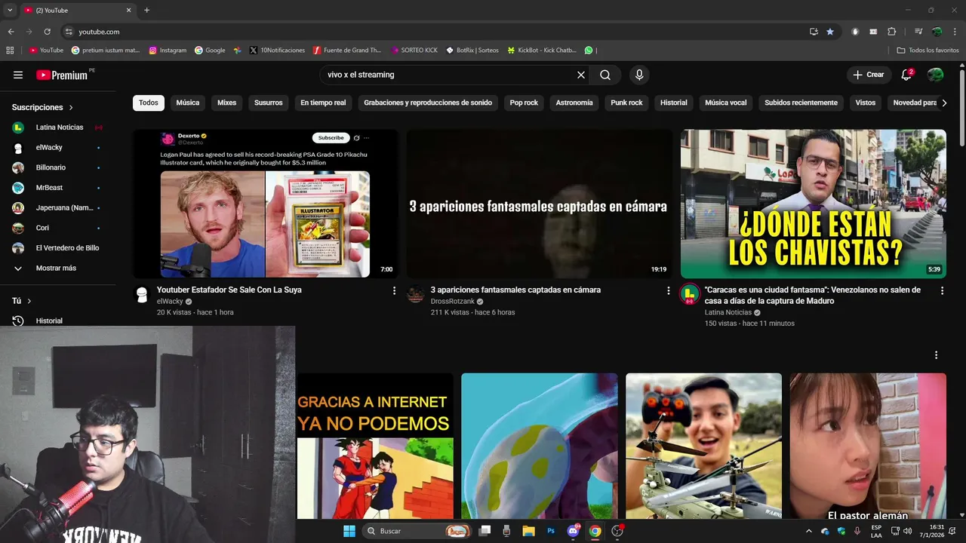Open the Windows Start menu
Viewport: 966px width, 543px height.
pos(349,531)
